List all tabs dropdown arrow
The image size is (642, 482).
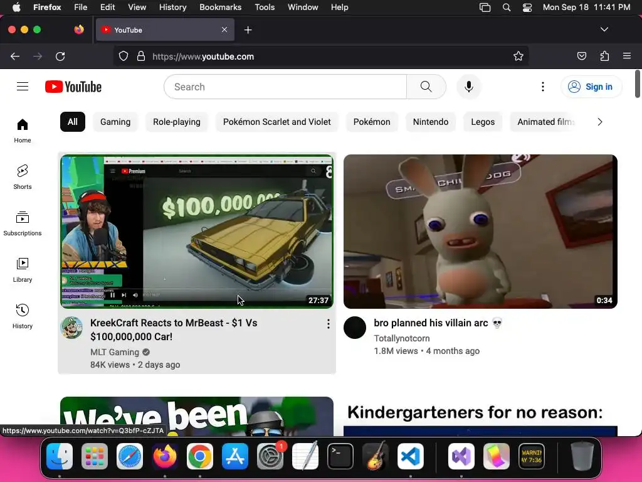tap(604, 29)
